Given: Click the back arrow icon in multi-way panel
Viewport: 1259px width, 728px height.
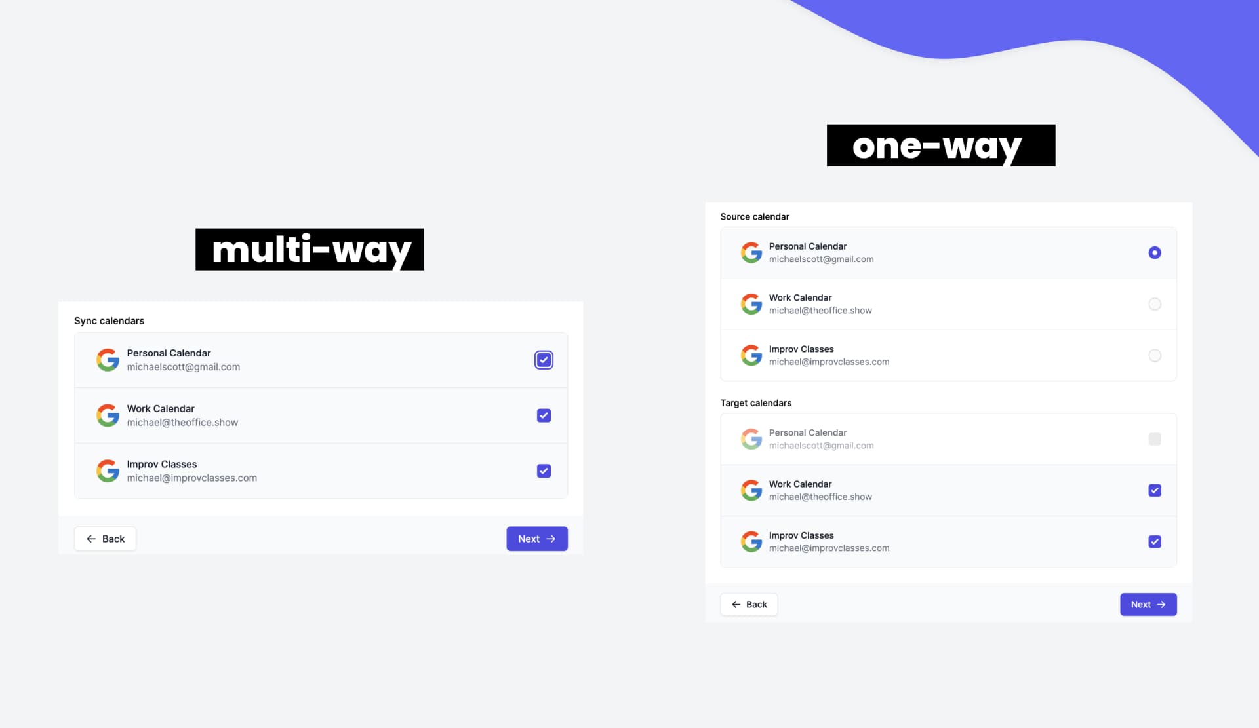Looking at the screenshot, I should (x=91, y=538).
